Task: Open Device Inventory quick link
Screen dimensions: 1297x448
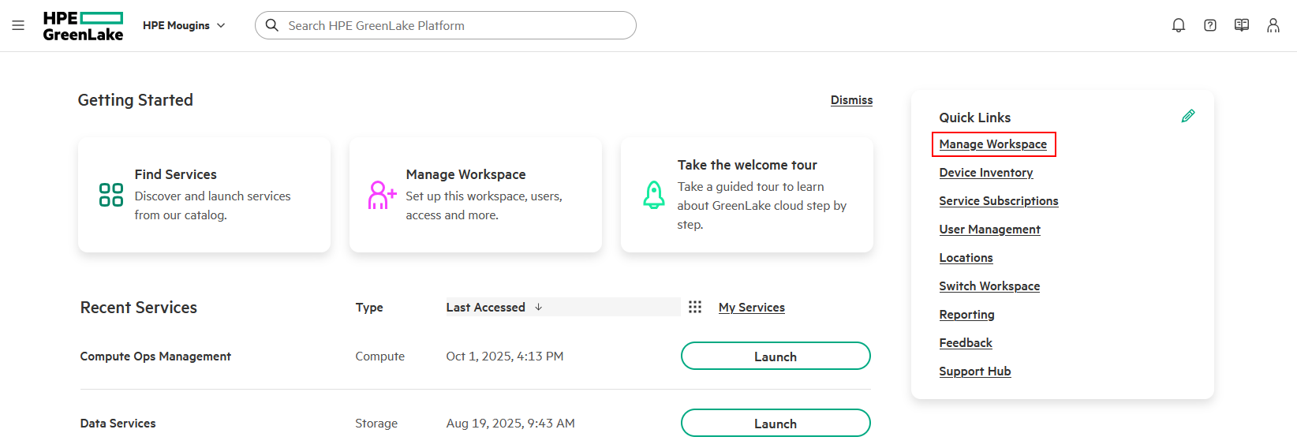Action: pos(985,173)
